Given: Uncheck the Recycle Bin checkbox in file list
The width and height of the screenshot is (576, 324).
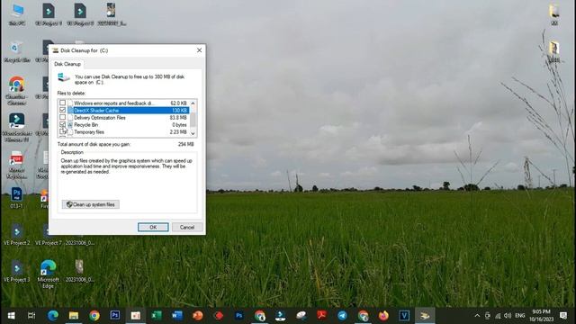Looking at the screenshot, I should pyautogui.click(x=62, y=124).
